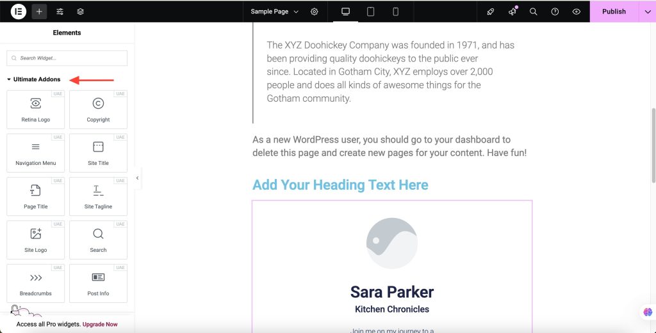Select the Copyright widget

(98, 110)
